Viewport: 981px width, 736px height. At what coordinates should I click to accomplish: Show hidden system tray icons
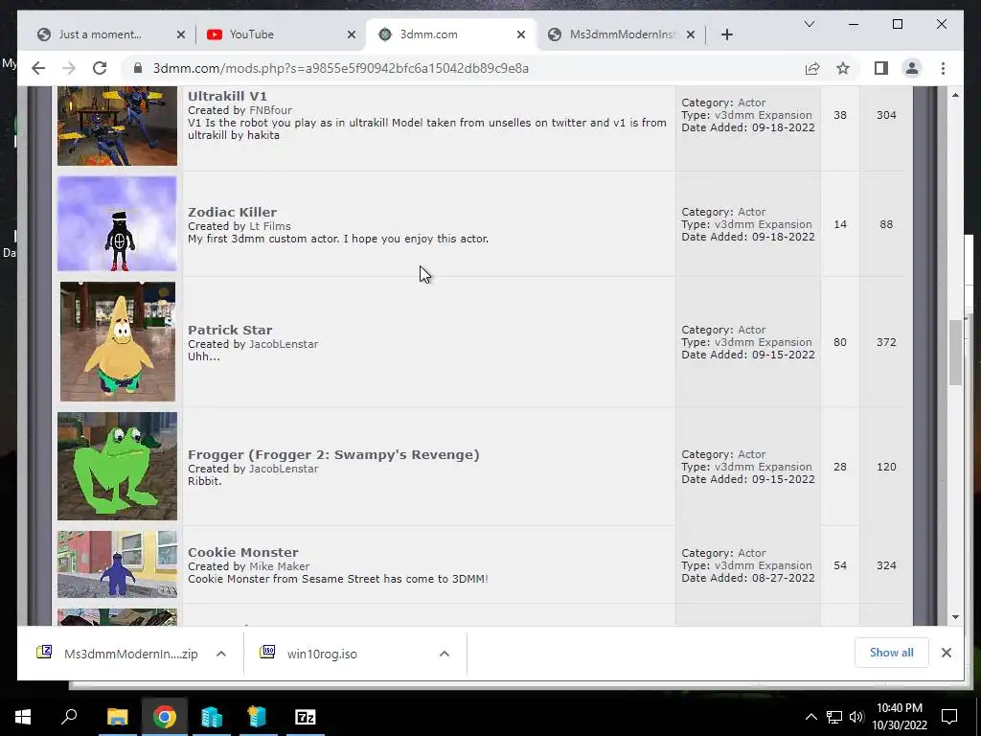pyautogui.click(x=810, y=717)
